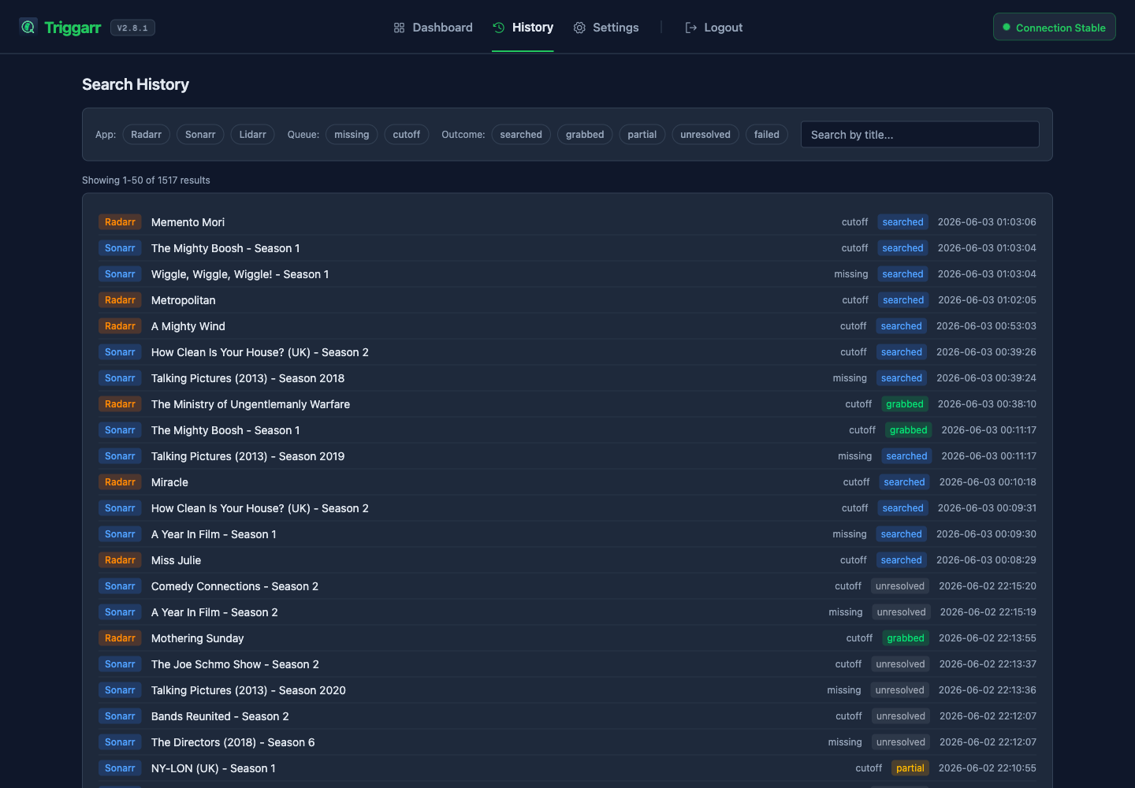Click the unresolved badge on Comedy Connections row
The width and height of the screenshot is (1135, 788).
(900, 586)
